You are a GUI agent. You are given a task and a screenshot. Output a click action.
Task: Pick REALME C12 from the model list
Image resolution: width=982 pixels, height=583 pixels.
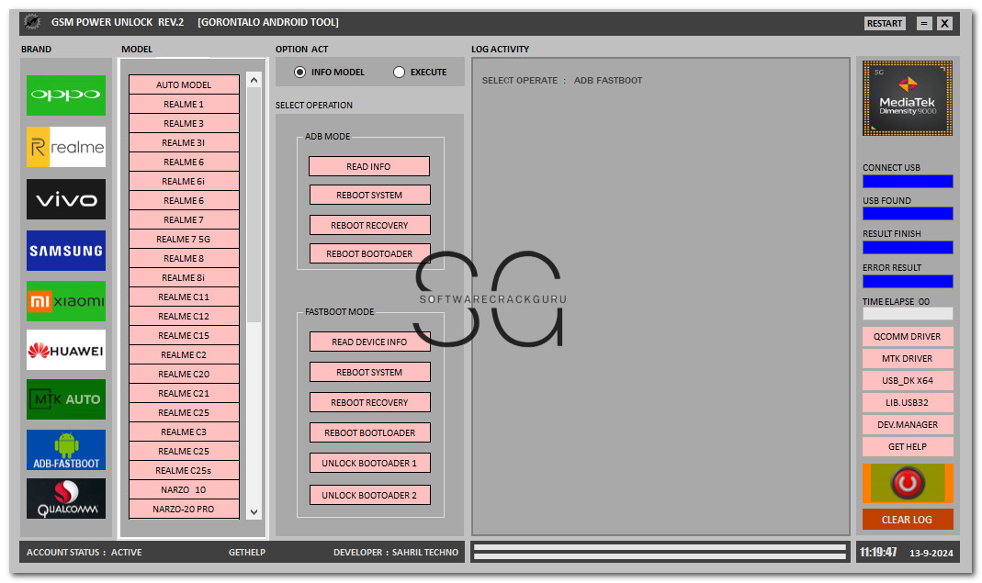coord(184,316)
